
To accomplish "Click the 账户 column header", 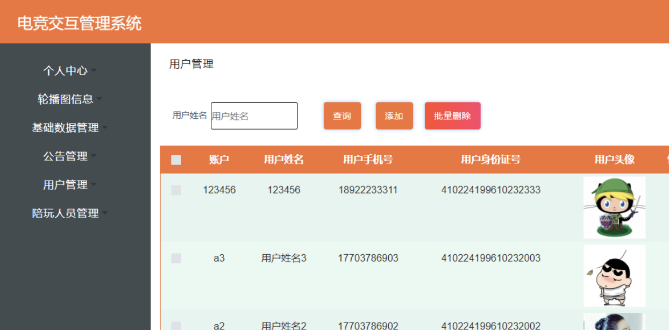I will pyautogui.click(x=219, y=160).
